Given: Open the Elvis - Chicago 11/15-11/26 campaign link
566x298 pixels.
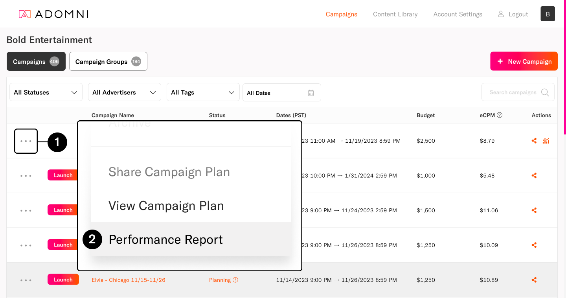Looking at the screenshot, I should click(x=128, y=280).
